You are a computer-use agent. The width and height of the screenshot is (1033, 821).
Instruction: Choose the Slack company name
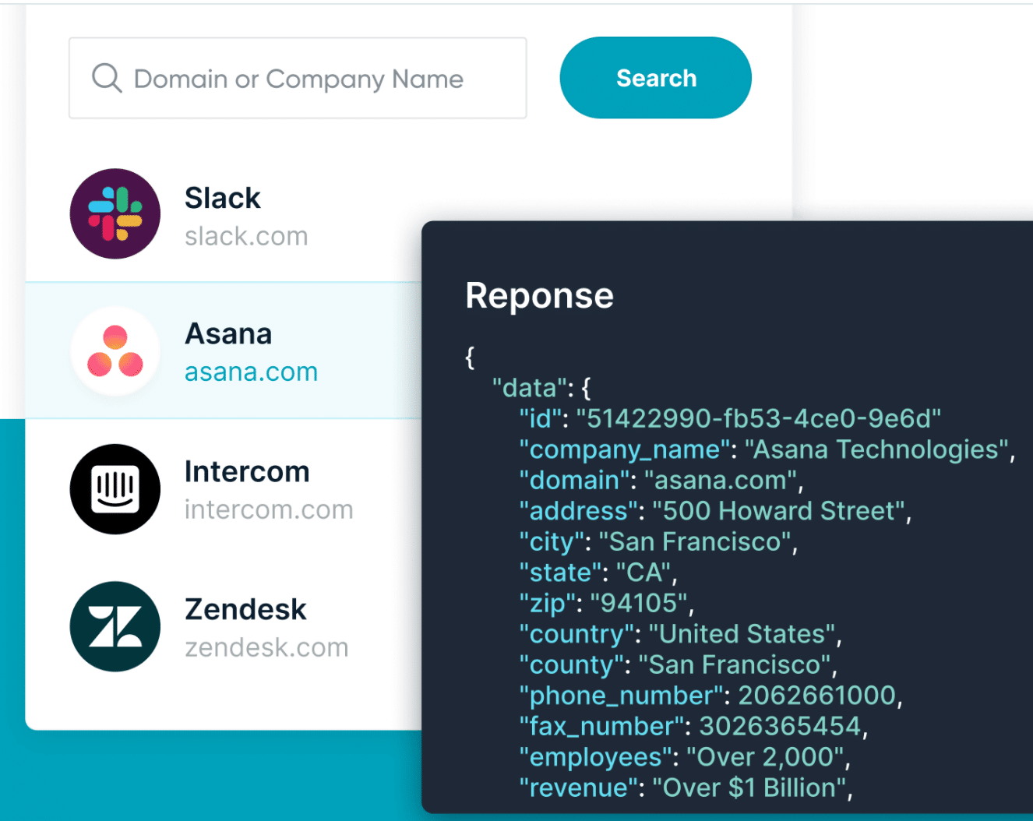pos(223,198)
